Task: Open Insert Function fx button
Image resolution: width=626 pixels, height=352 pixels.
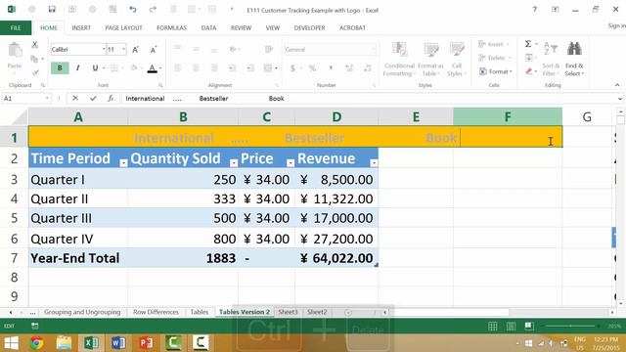Action: tap(111, 98)
